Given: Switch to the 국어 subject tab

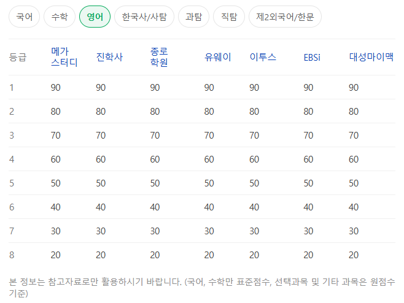Looking at the screenshot, I should 24,17.
